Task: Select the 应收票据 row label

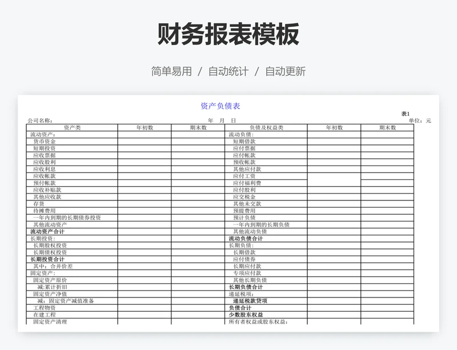Action: coord(45,155)
